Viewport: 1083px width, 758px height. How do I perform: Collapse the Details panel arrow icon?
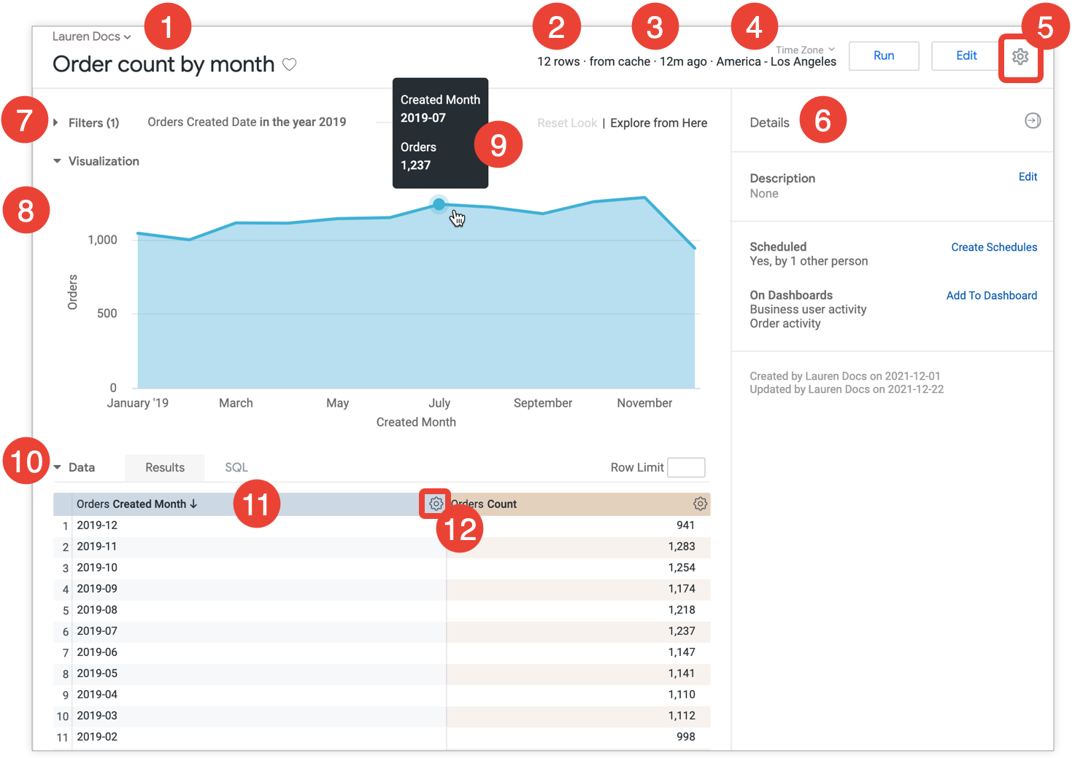point(1032,121)
